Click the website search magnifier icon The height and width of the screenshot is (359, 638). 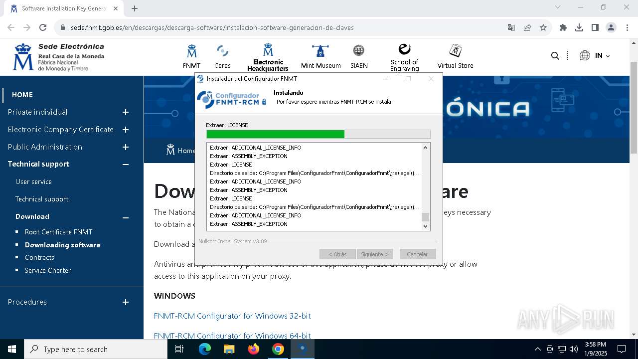tap(555, 56)
